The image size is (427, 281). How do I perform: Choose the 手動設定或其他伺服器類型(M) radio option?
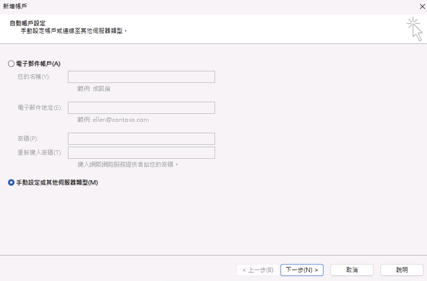click(11, 182)
